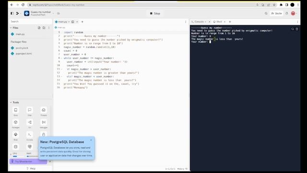Image resolution: width=307 pixels, height=173 pixels.
Task: Collapse the Files section
Action: point(11,28)
